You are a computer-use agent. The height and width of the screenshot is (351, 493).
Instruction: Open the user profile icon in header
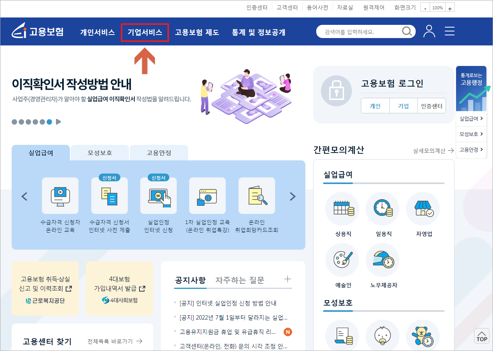[x=429, y=31]
